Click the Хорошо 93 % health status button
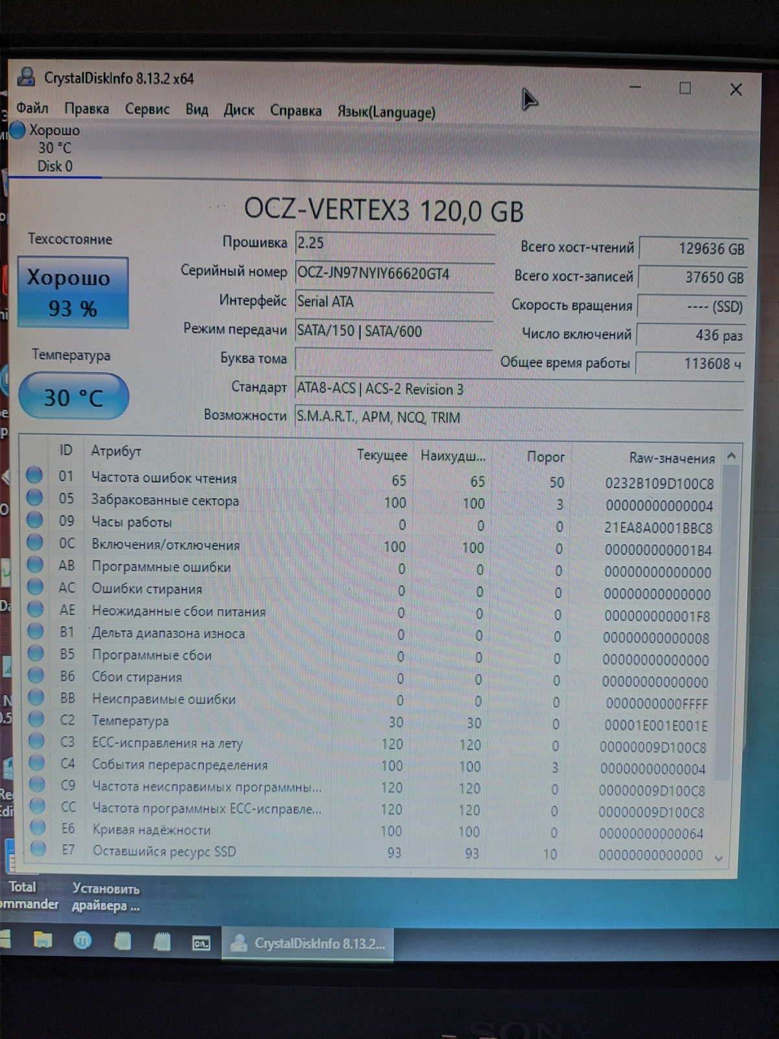The height and width of the screenshot is (1039, 779). [x=73, y=293]
